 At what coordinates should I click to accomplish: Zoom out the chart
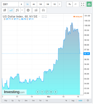[42, 92]
